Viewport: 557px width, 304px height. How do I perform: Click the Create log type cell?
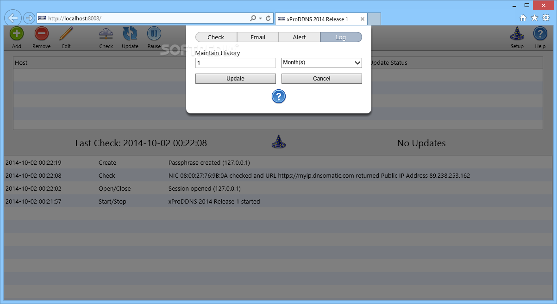coord(107,162)
